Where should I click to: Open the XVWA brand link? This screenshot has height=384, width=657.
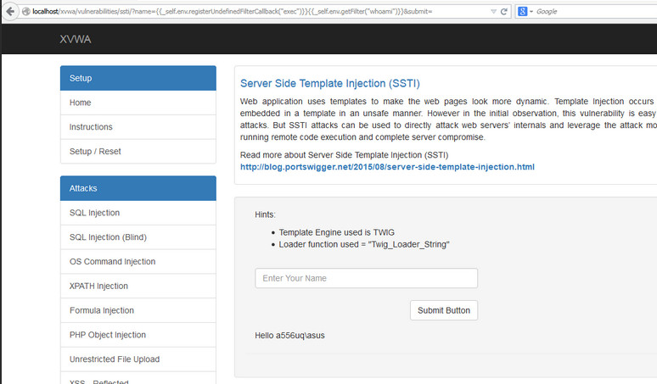76,39
